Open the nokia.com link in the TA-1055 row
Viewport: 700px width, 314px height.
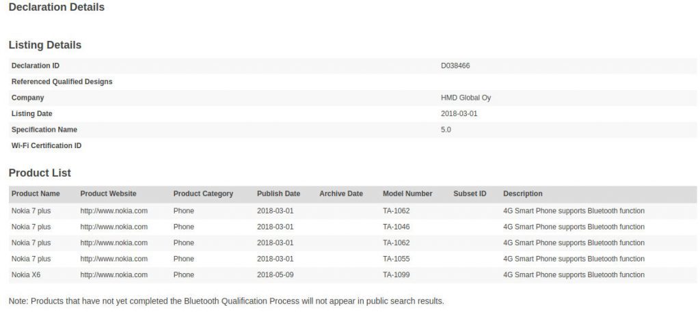[114, 259]
